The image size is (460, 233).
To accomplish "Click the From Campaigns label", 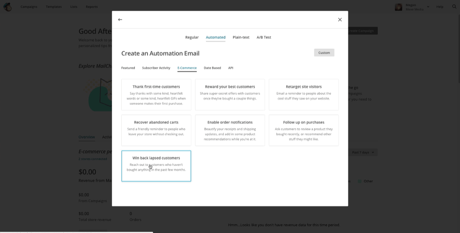I will 93,201.
